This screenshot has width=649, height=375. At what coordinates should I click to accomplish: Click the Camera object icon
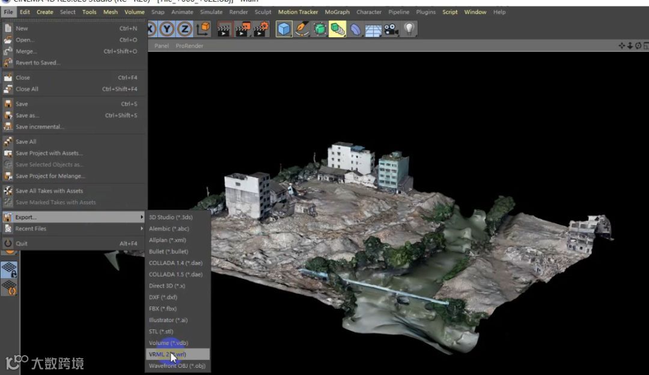(x=391, y=29)
